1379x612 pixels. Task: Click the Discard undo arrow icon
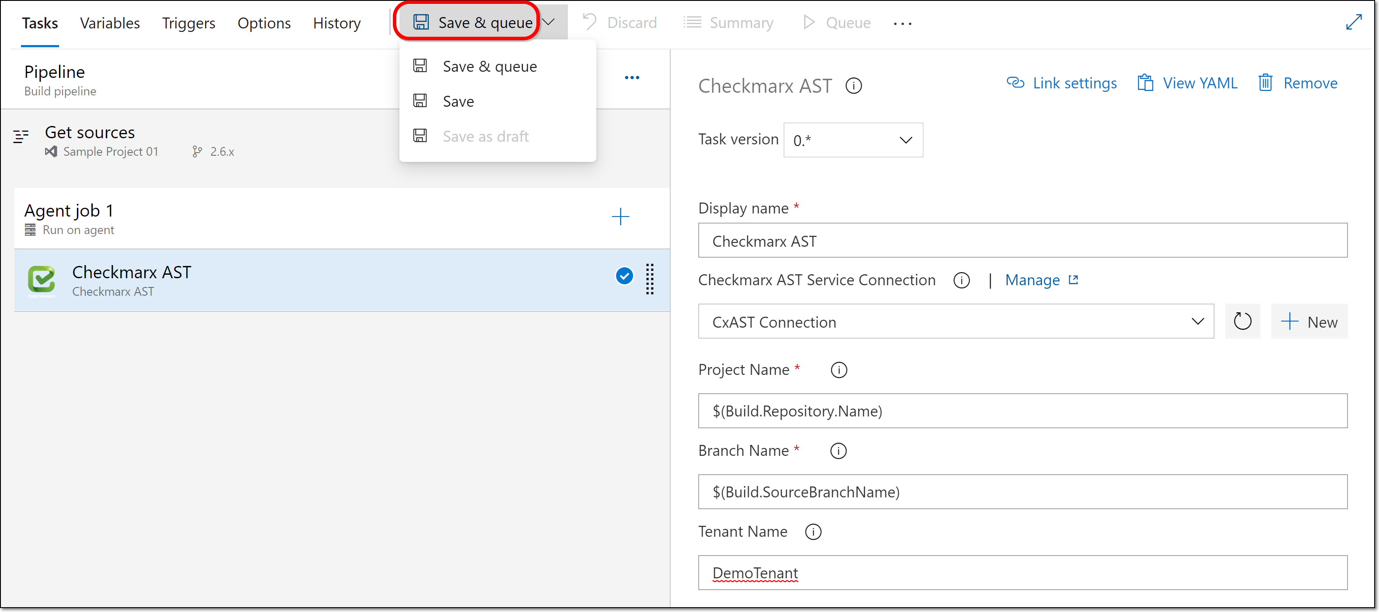click(590, 22)
